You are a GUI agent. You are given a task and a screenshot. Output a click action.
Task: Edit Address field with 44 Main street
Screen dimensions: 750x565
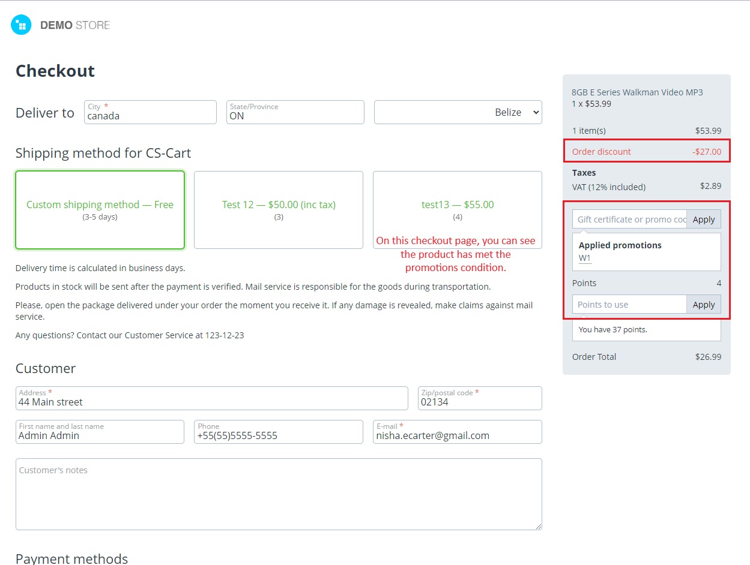(x=212, y=398)
